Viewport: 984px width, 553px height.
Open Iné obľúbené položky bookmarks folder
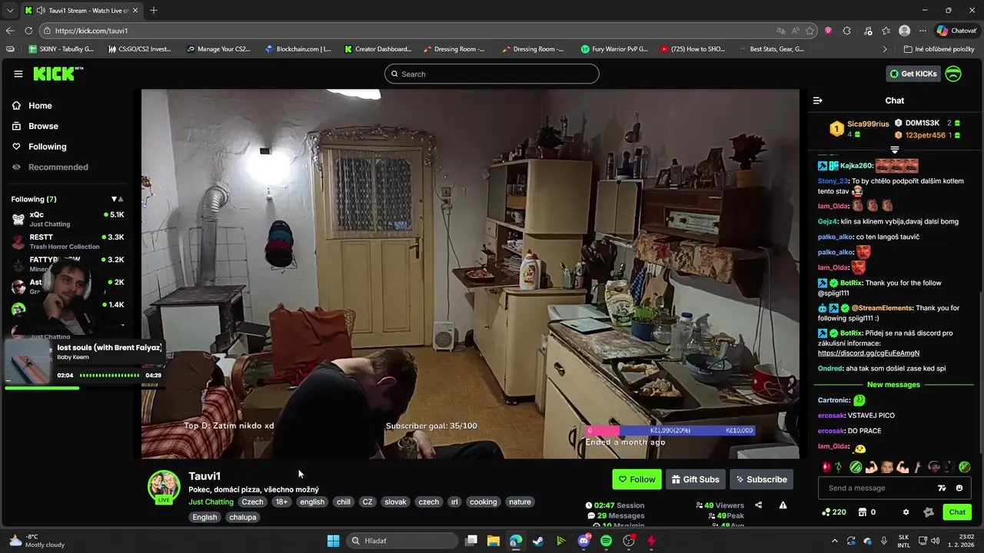tap(939, 49)
